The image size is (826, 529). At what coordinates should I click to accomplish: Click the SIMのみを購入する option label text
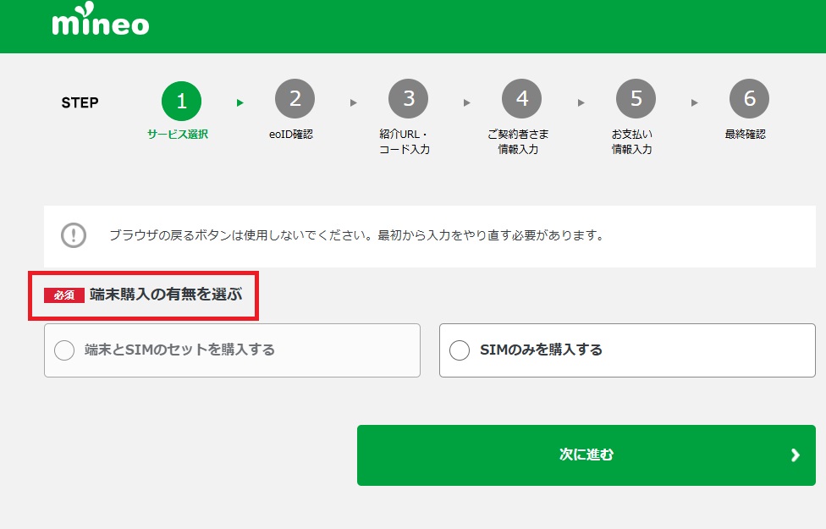click(541, 350)
